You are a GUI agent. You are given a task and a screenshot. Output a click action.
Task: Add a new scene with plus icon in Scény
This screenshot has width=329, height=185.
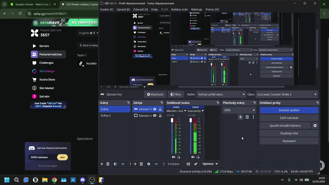pyautogui.click(x=102, y=164)
